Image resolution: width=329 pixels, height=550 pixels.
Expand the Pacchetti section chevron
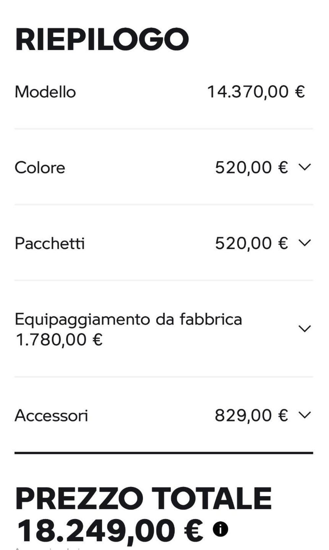[x=304, y=243]
